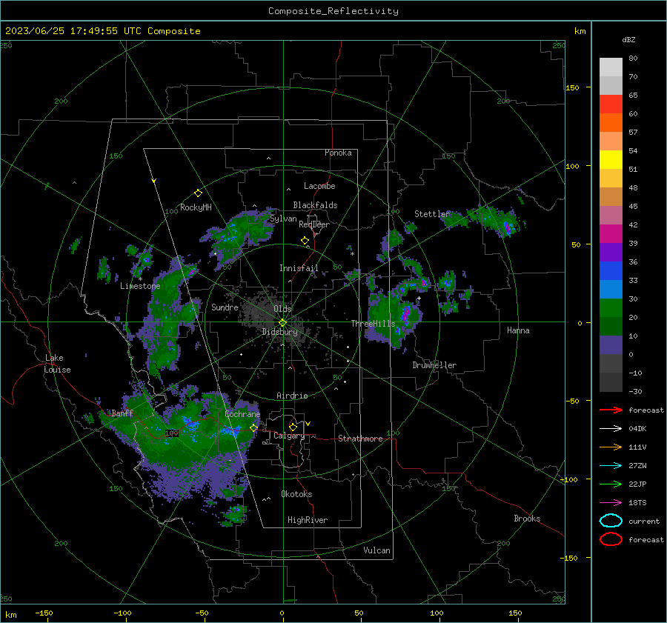Click the red 65 dBZ legend color
Image resolution: width=667 pixels, height=623 pixels.
point(611,104)
